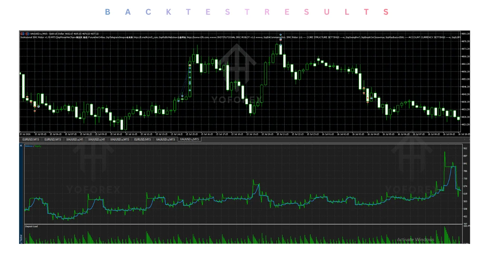
Task: Click the 4076.30 price scale label
Action: (465, 41)
